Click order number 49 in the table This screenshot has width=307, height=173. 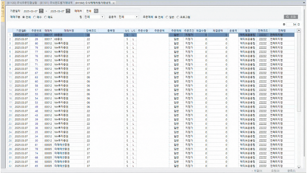[37, 107]
